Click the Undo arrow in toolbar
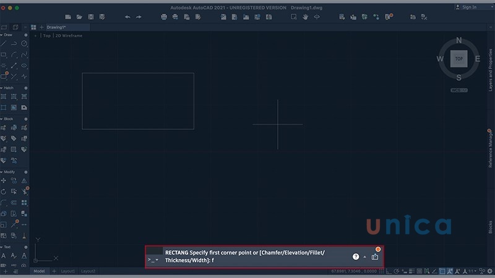495x278 pixels. click(x=127, y=17)
